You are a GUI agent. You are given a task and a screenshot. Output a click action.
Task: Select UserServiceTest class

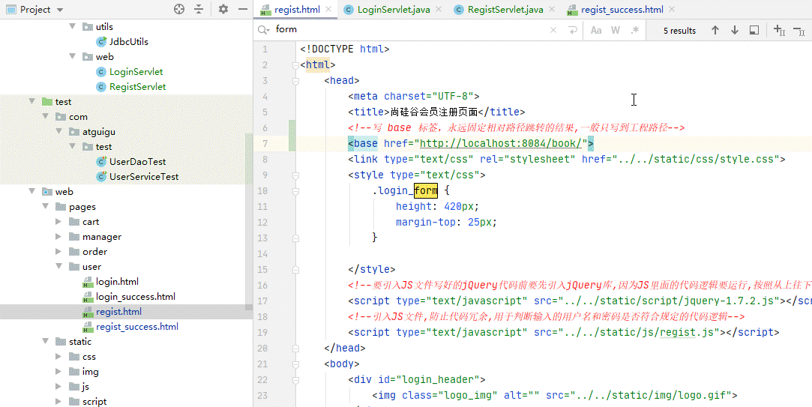144,177
